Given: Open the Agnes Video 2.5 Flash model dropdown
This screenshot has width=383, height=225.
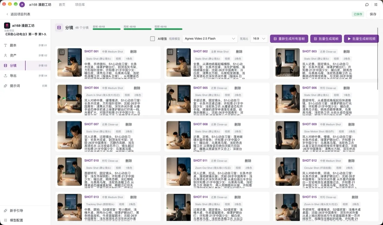Looking at the screenshot, I should (x=210, y=39).
